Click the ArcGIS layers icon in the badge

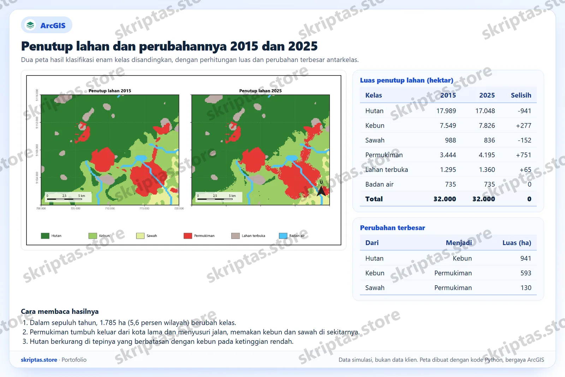(x=31, y=25)
